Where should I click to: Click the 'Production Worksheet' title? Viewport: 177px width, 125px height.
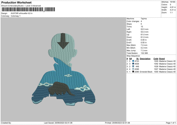(16, 2)
